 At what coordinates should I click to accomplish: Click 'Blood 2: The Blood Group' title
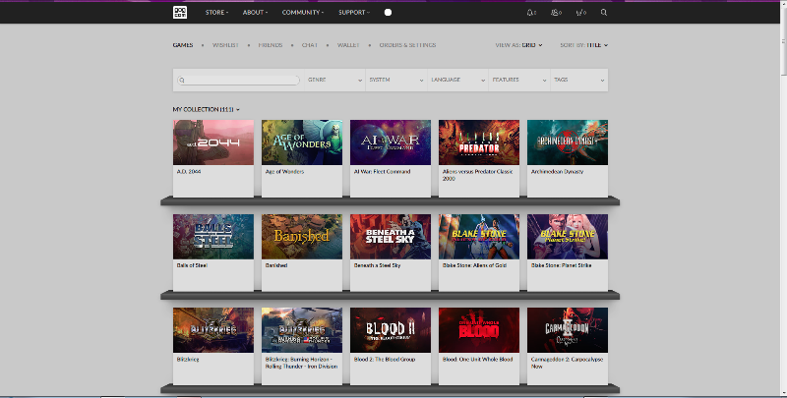(385, 360)
